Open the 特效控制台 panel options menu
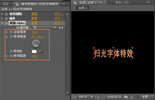 tap(63, 4)
